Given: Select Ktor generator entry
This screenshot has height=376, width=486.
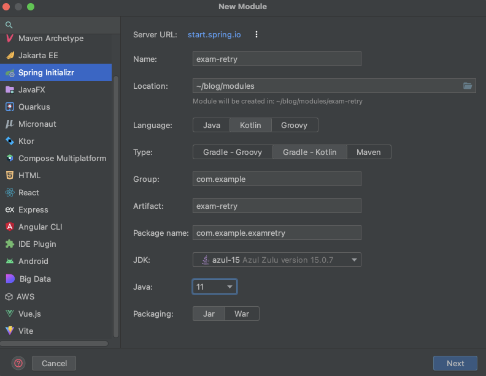Looking at the screenshot, I should 56,141.
